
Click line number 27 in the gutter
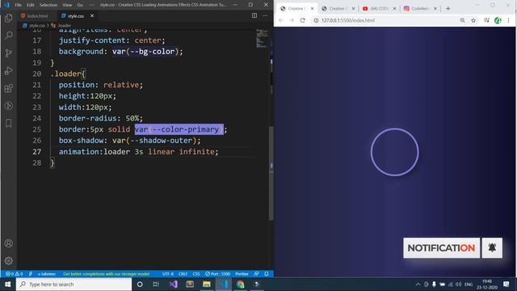tap(36, 151)
